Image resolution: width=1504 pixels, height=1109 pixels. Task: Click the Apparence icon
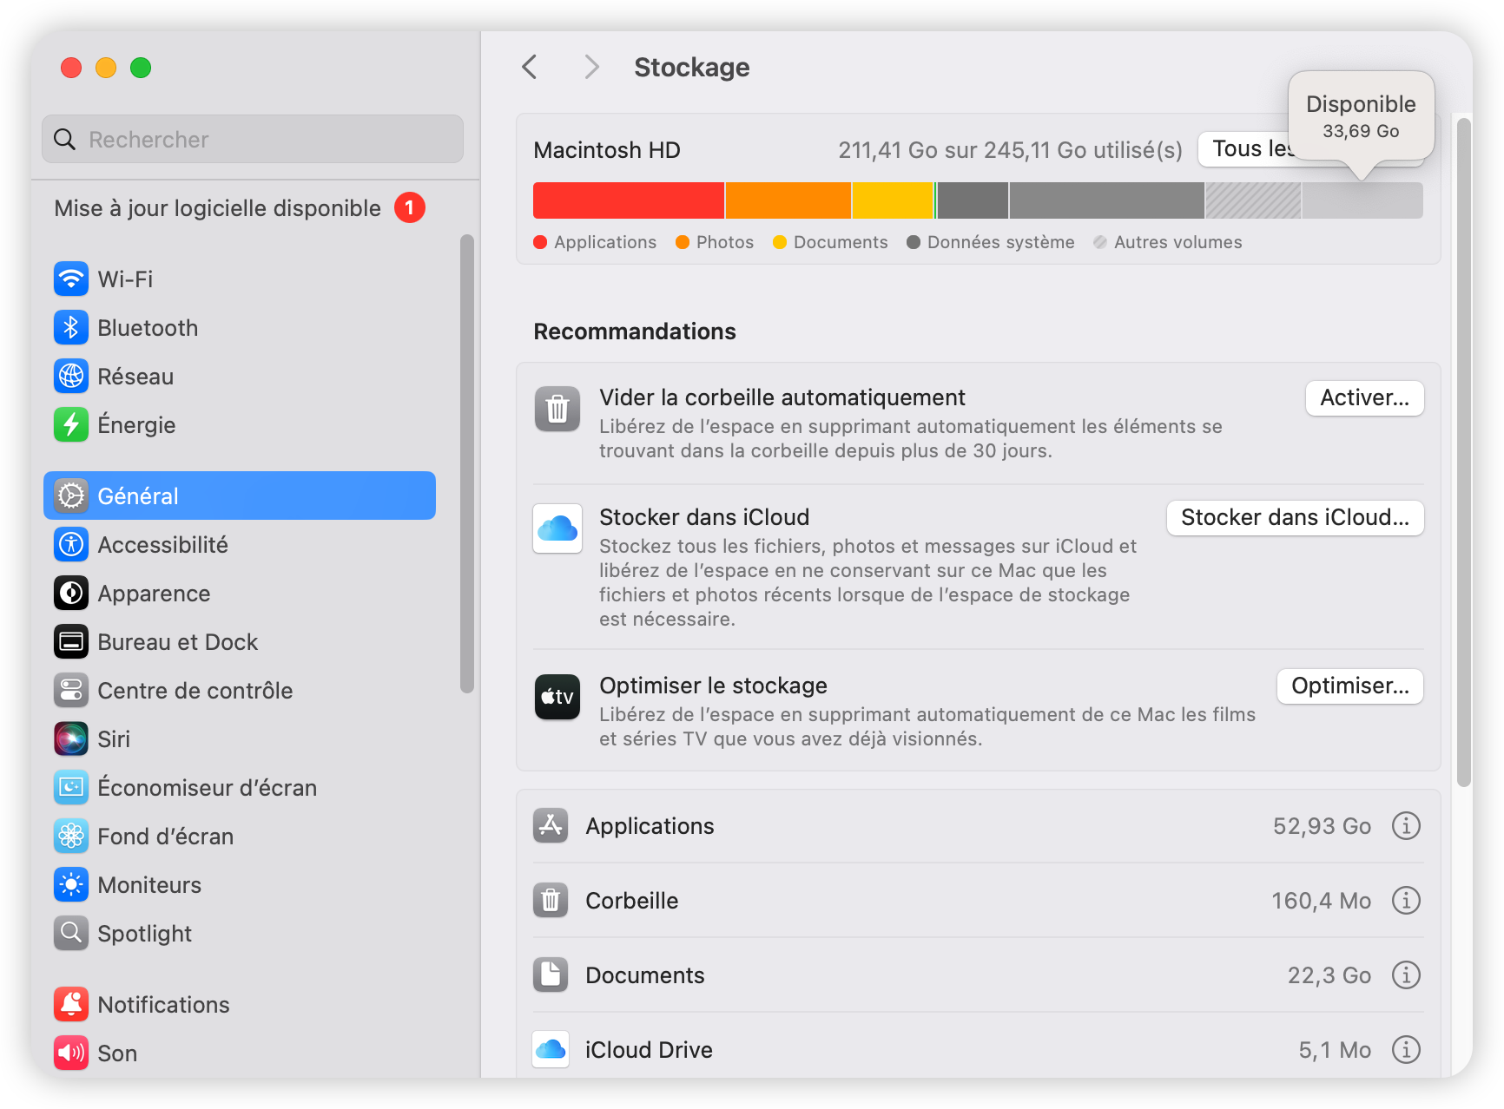pyautogui.click(x=71, y=594)
